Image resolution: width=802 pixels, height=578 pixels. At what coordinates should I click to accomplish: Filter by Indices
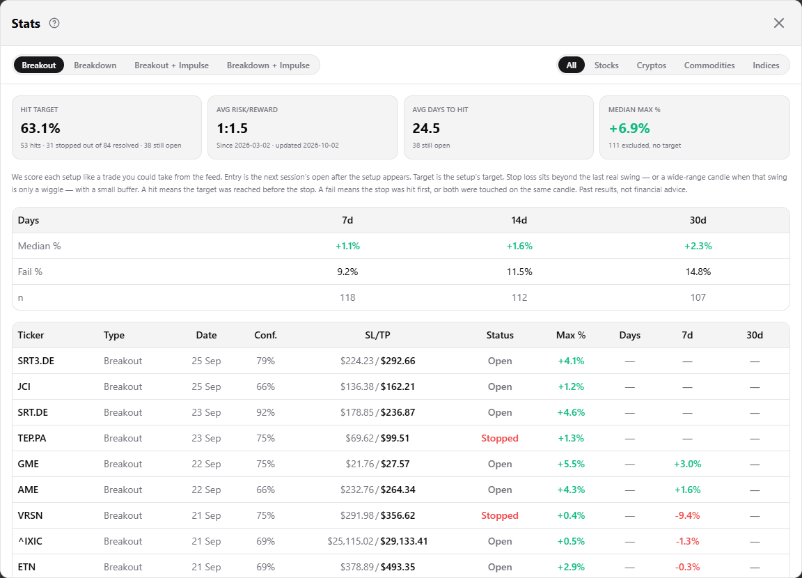(x=766, y=65)
